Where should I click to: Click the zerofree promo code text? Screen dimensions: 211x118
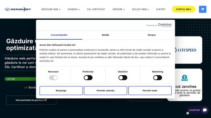[x=186, y=87]
